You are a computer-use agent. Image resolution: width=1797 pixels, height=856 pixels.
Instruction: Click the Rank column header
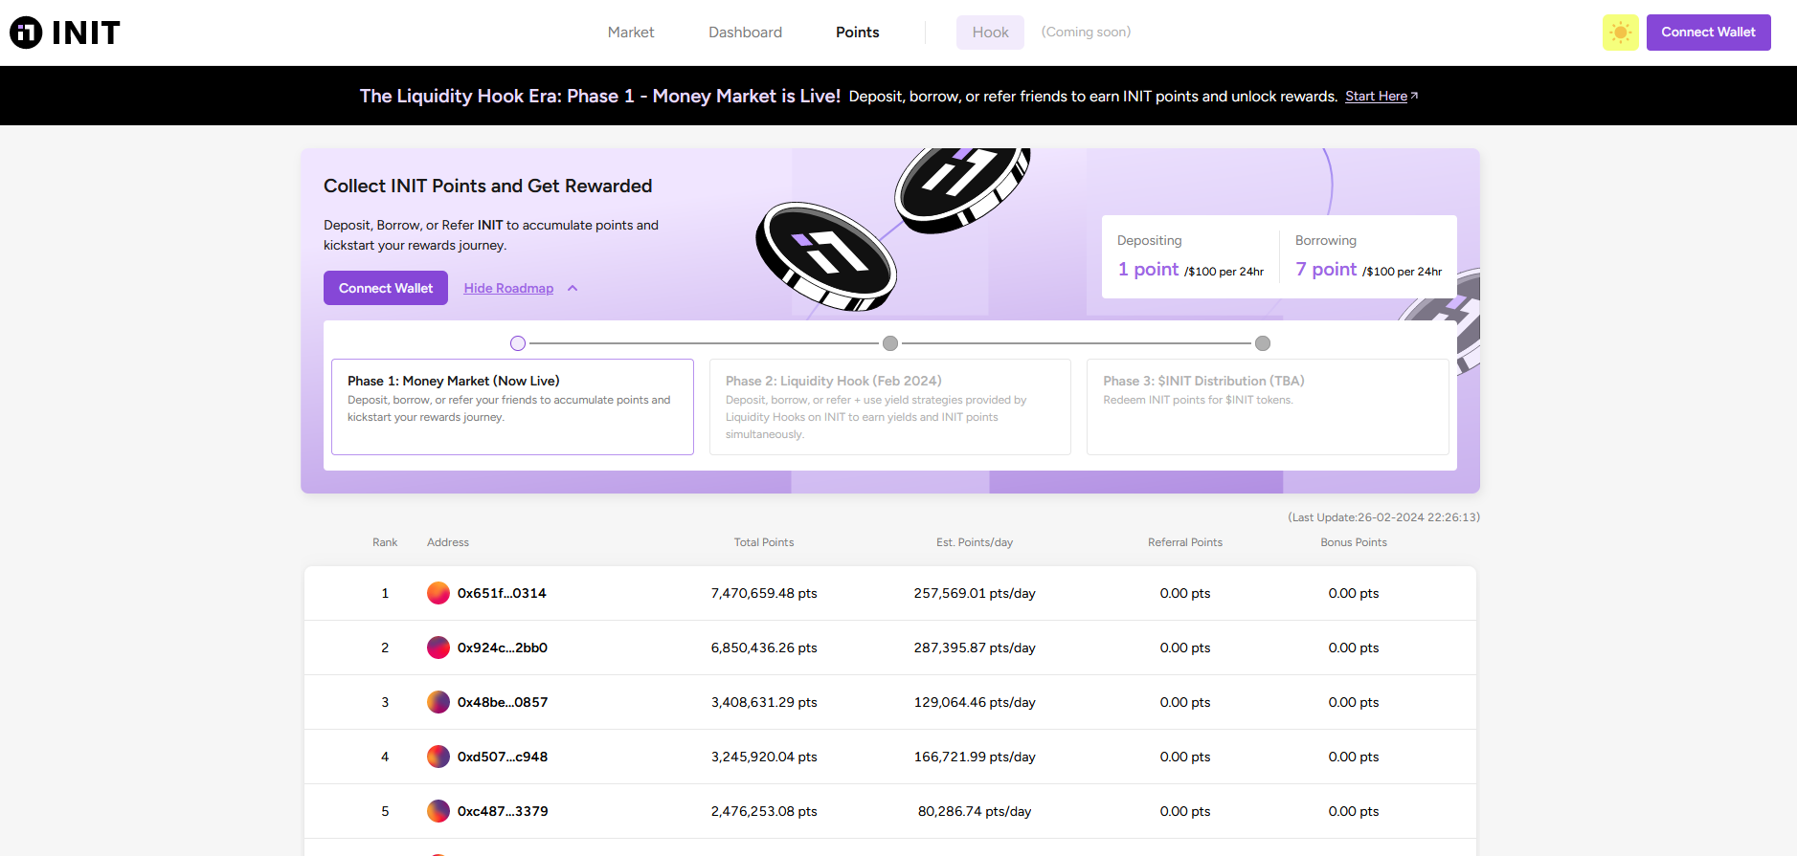click(x=385, y=542)
